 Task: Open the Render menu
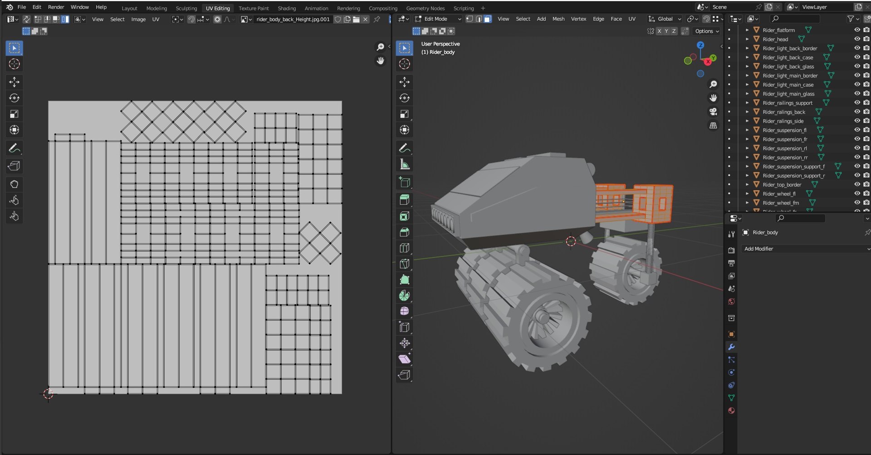[x=56, y=7]
